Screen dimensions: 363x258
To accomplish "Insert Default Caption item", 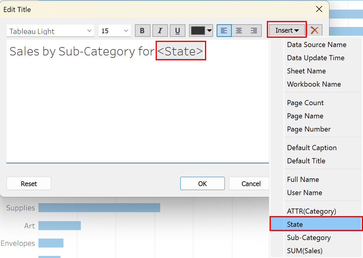I will (x=312, y=148).
